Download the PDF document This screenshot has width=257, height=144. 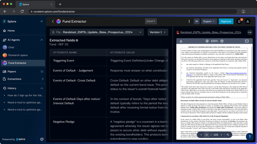click(x=181, y=41)
